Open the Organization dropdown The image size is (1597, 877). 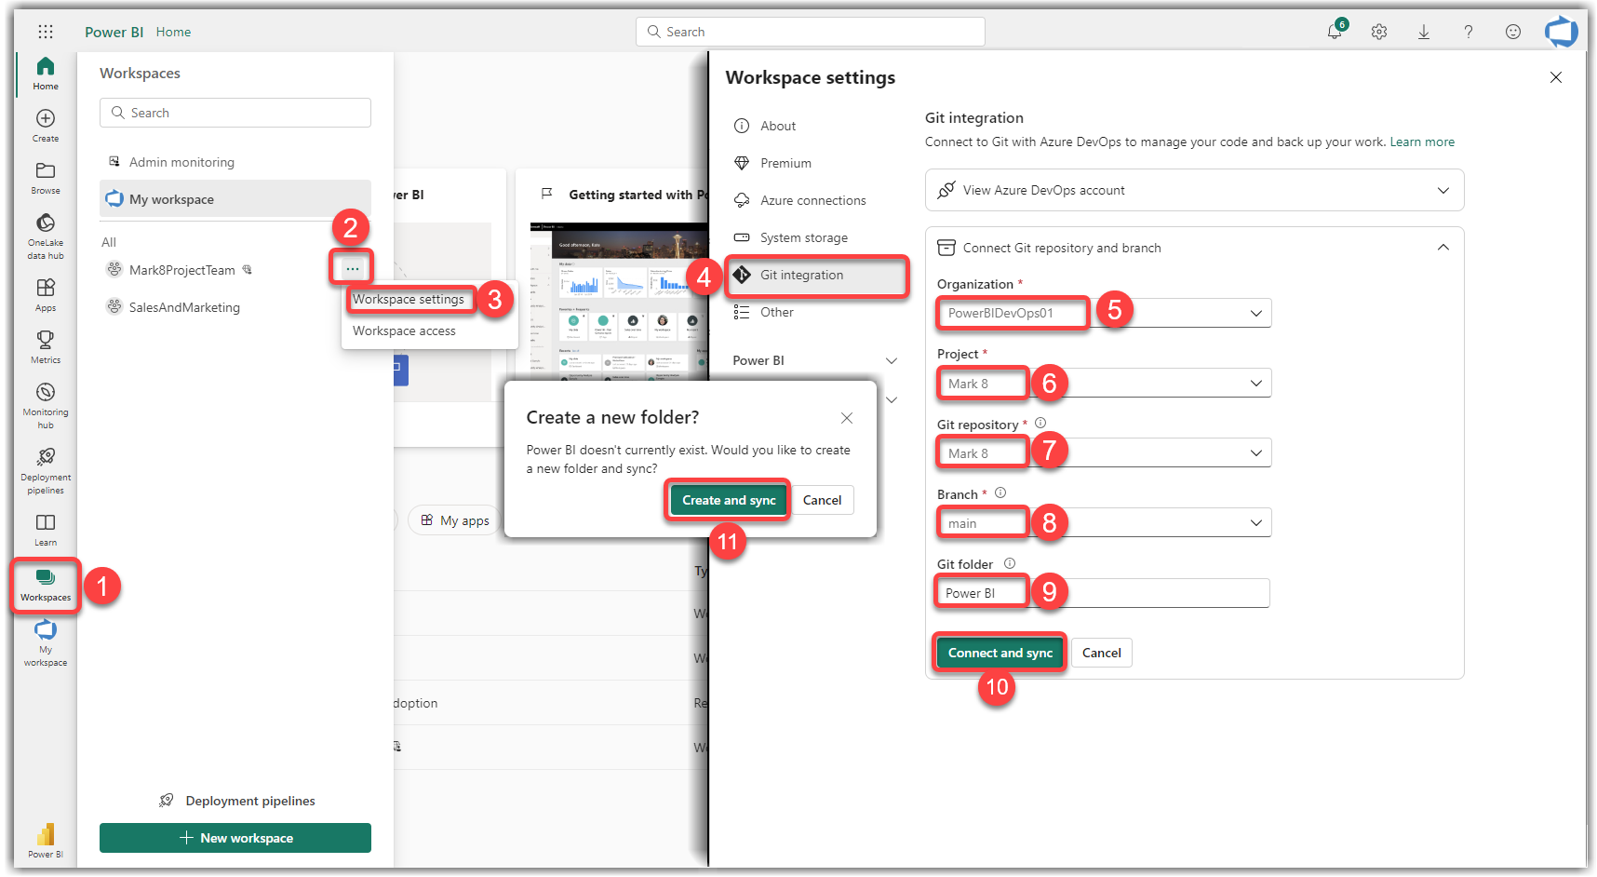1104,313
